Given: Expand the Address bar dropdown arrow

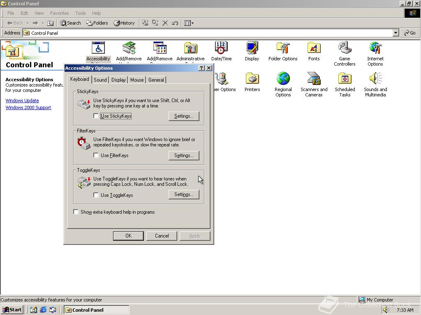Looking at the screenshot, I should click(x=396, y=33).
